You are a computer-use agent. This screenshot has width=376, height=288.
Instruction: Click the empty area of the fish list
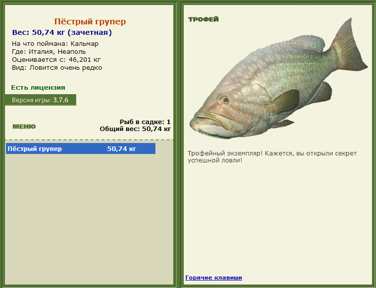tap(89, 218)
